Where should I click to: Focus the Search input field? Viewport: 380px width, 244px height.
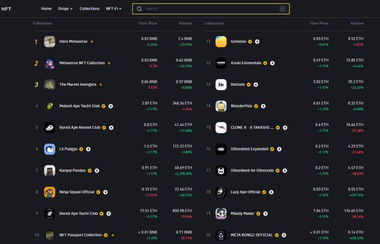pyautogui.click(x=211, y=9)
